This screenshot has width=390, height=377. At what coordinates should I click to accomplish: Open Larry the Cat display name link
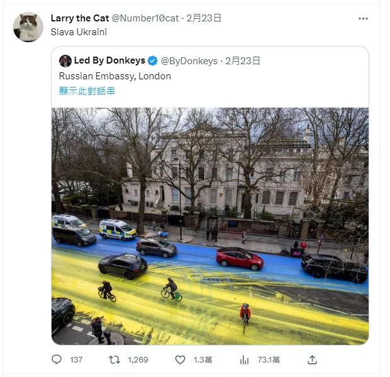80,18
